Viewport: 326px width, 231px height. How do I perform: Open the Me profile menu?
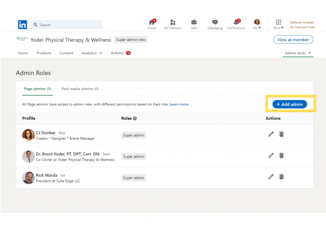click(x=257, y=24)
